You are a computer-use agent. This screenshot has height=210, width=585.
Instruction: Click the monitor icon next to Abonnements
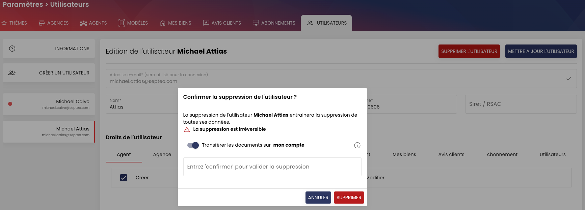(x=256, y=23)
